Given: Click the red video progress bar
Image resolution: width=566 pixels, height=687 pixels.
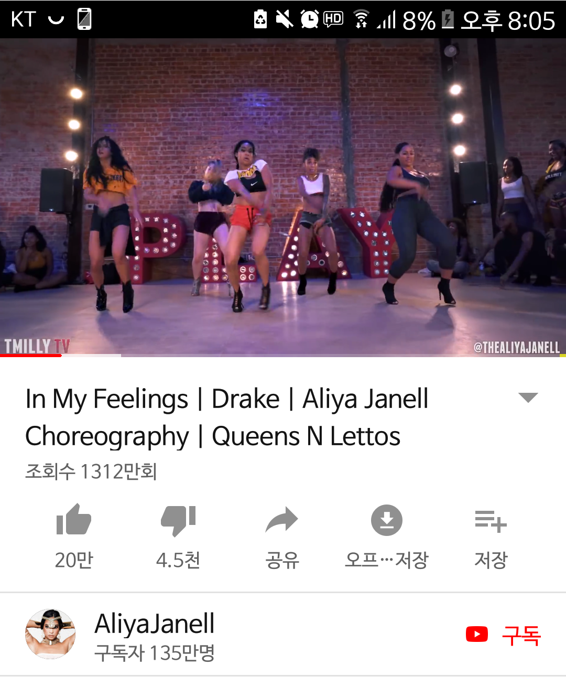Looking at the screenshot, I should tap(31, 356).
